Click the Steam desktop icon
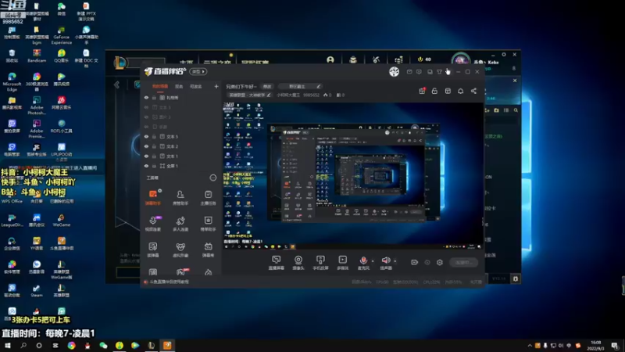The image size is (625, 352). [x=36, y=290]
